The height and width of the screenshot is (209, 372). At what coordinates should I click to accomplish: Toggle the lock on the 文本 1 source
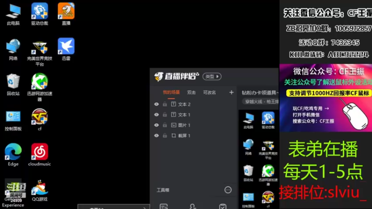pyautogui.click(x=165, y=115)
